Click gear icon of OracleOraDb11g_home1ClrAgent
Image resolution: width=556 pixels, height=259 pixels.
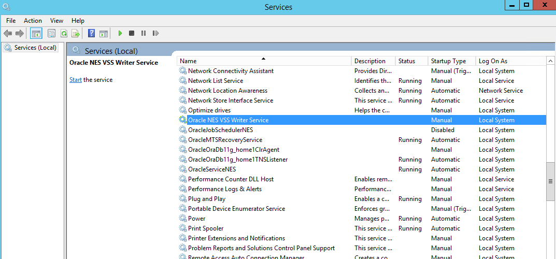click(x=182, y=150)
